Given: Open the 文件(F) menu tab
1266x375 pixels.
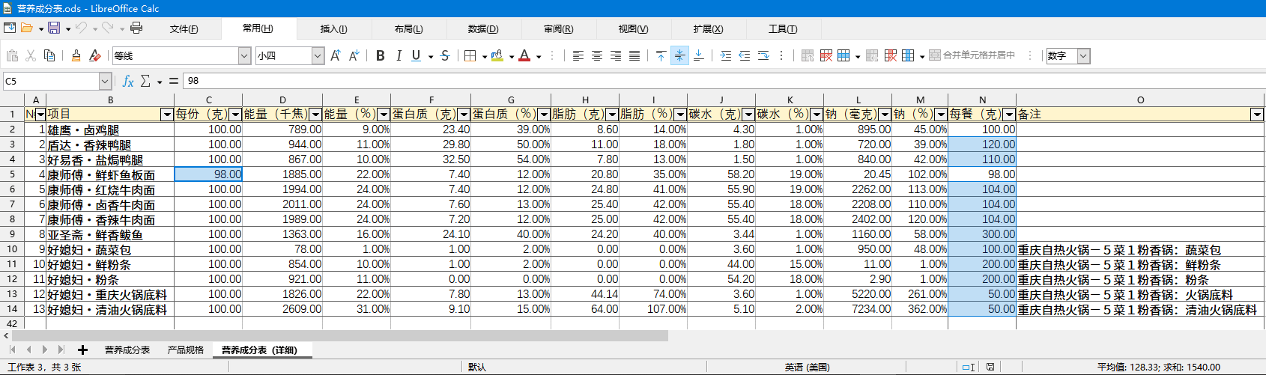Looking at the screenshot, I should click(184, 29).
